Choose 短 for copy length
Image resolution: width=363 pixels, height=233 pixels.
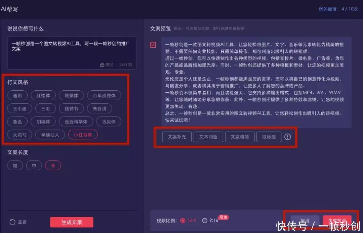tap(15, 165)
